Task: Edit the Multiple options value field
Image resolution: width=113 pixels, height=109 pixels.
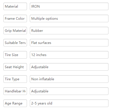Action: click(x=69, y=19)
